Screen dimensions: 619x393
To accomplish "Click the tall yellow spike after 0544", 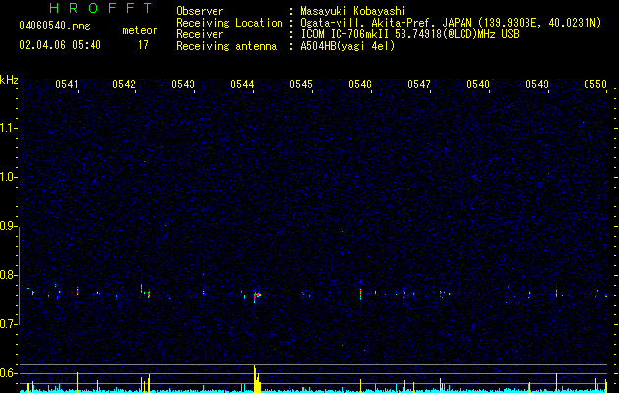I will pyautogui.click(x=256, y=379).
